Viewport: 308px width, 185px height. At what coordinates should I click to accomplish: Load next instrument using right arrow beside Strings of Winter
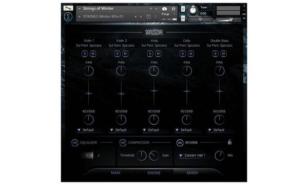tap(156, 9)
